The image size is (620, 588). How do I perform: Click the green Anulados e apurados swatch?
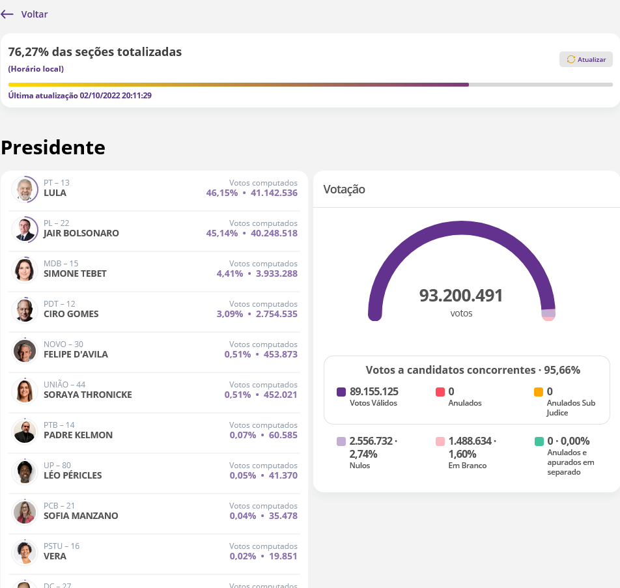coord(539,441)
